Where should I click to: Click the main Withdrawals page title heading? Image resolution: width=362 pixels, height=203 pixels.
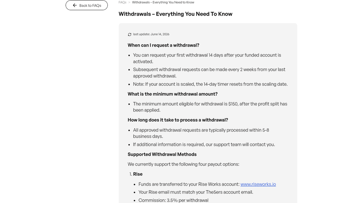coord(176,14)
